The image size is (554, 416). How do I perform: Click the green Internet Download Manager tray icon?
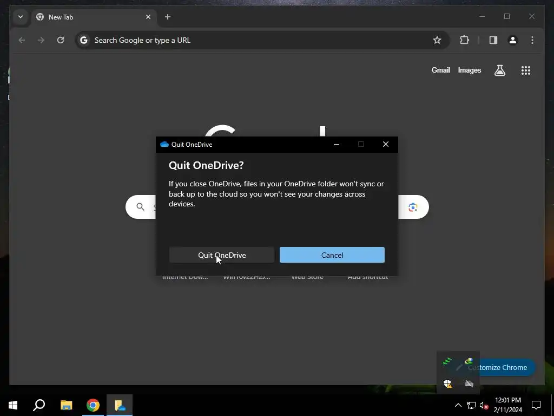tap(447, 361)
